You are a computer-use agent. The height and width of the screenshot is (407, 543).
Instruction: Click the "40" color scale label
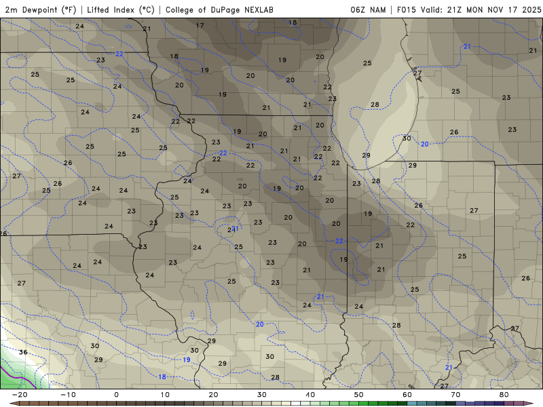[310, 395]
